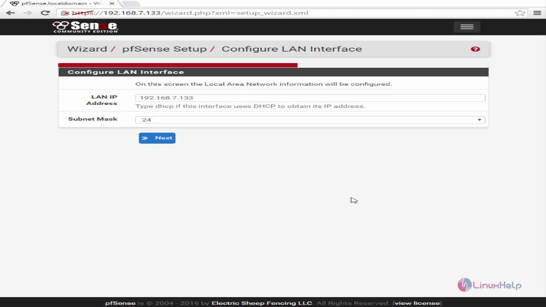Image resolution: width=546 pixels, height=307 pixels.
Task: Open help via the red question mark icon
Action: point(475,49)
